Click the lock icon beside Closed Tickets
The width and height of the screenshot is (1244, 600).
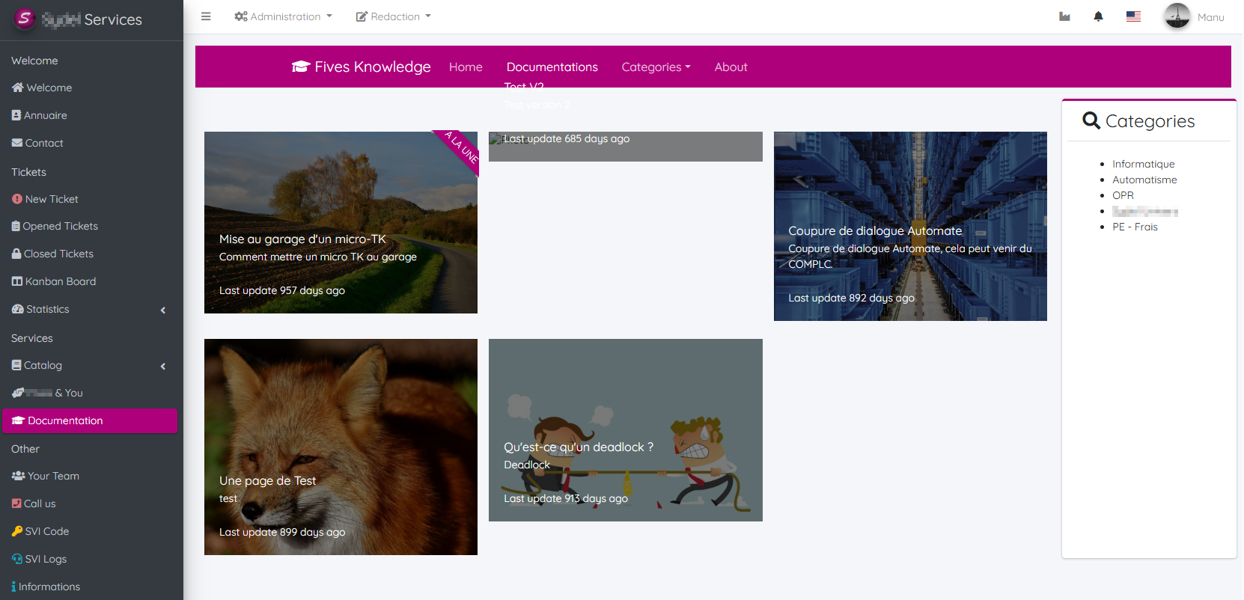pyautogui.click(x=16, y=254)
